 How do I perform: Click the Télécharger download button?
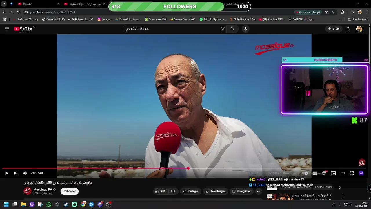pyautogui.click(x=215, y=191)
